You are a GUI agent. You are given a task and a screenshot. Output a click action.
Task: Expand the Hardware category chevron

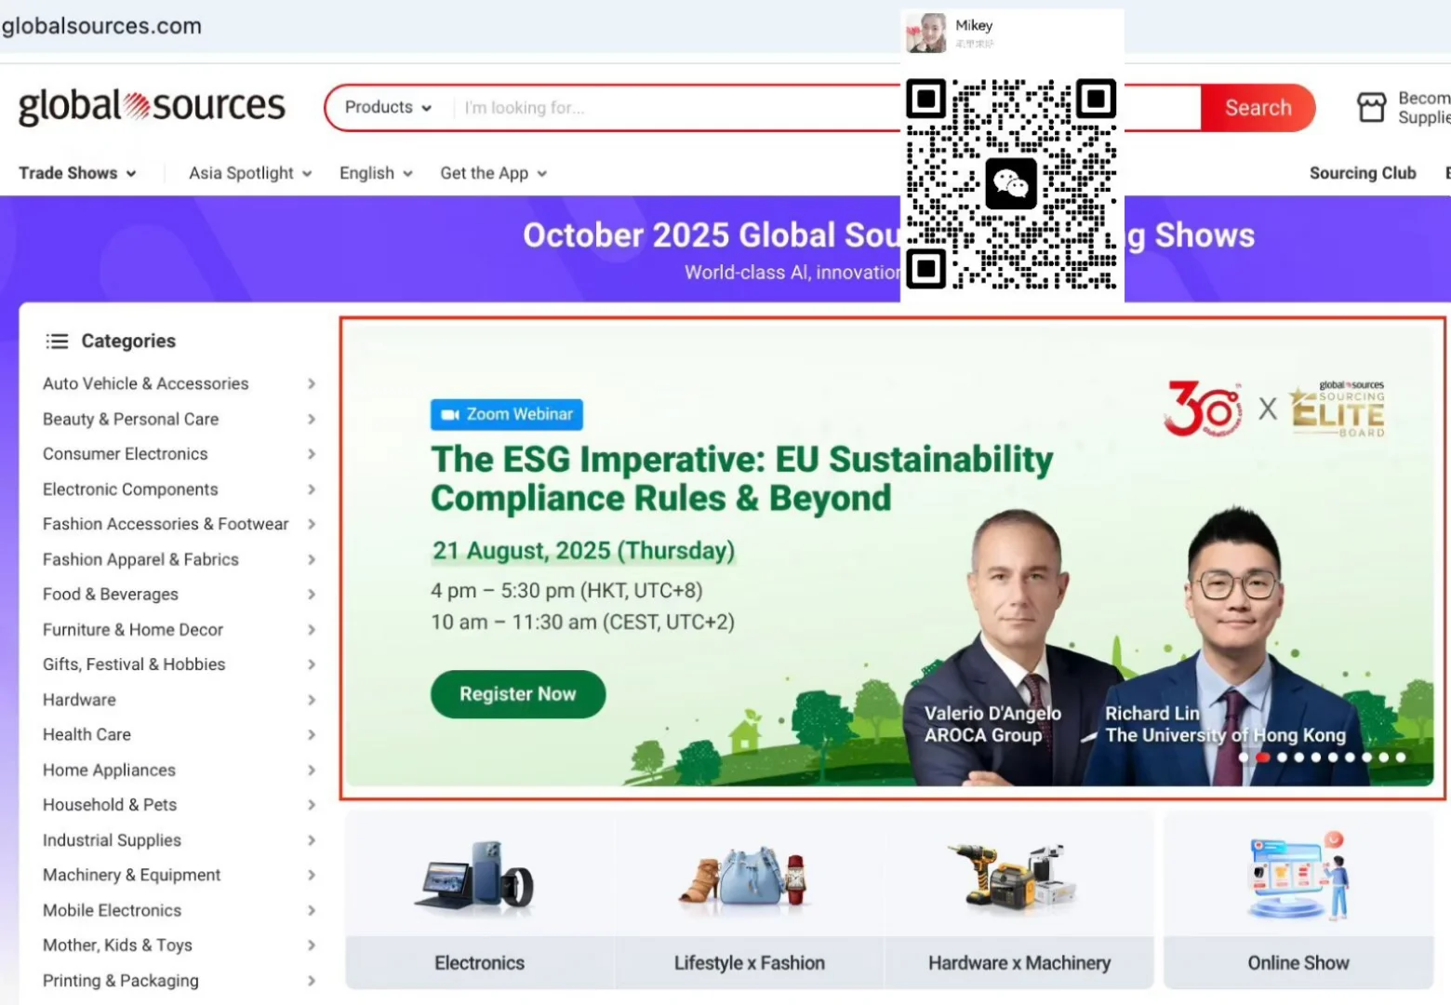point(312,700)
